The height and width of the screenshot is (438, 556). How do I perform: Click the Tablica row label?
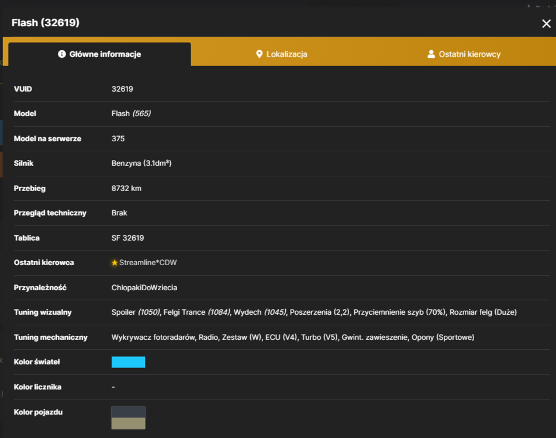26,238
